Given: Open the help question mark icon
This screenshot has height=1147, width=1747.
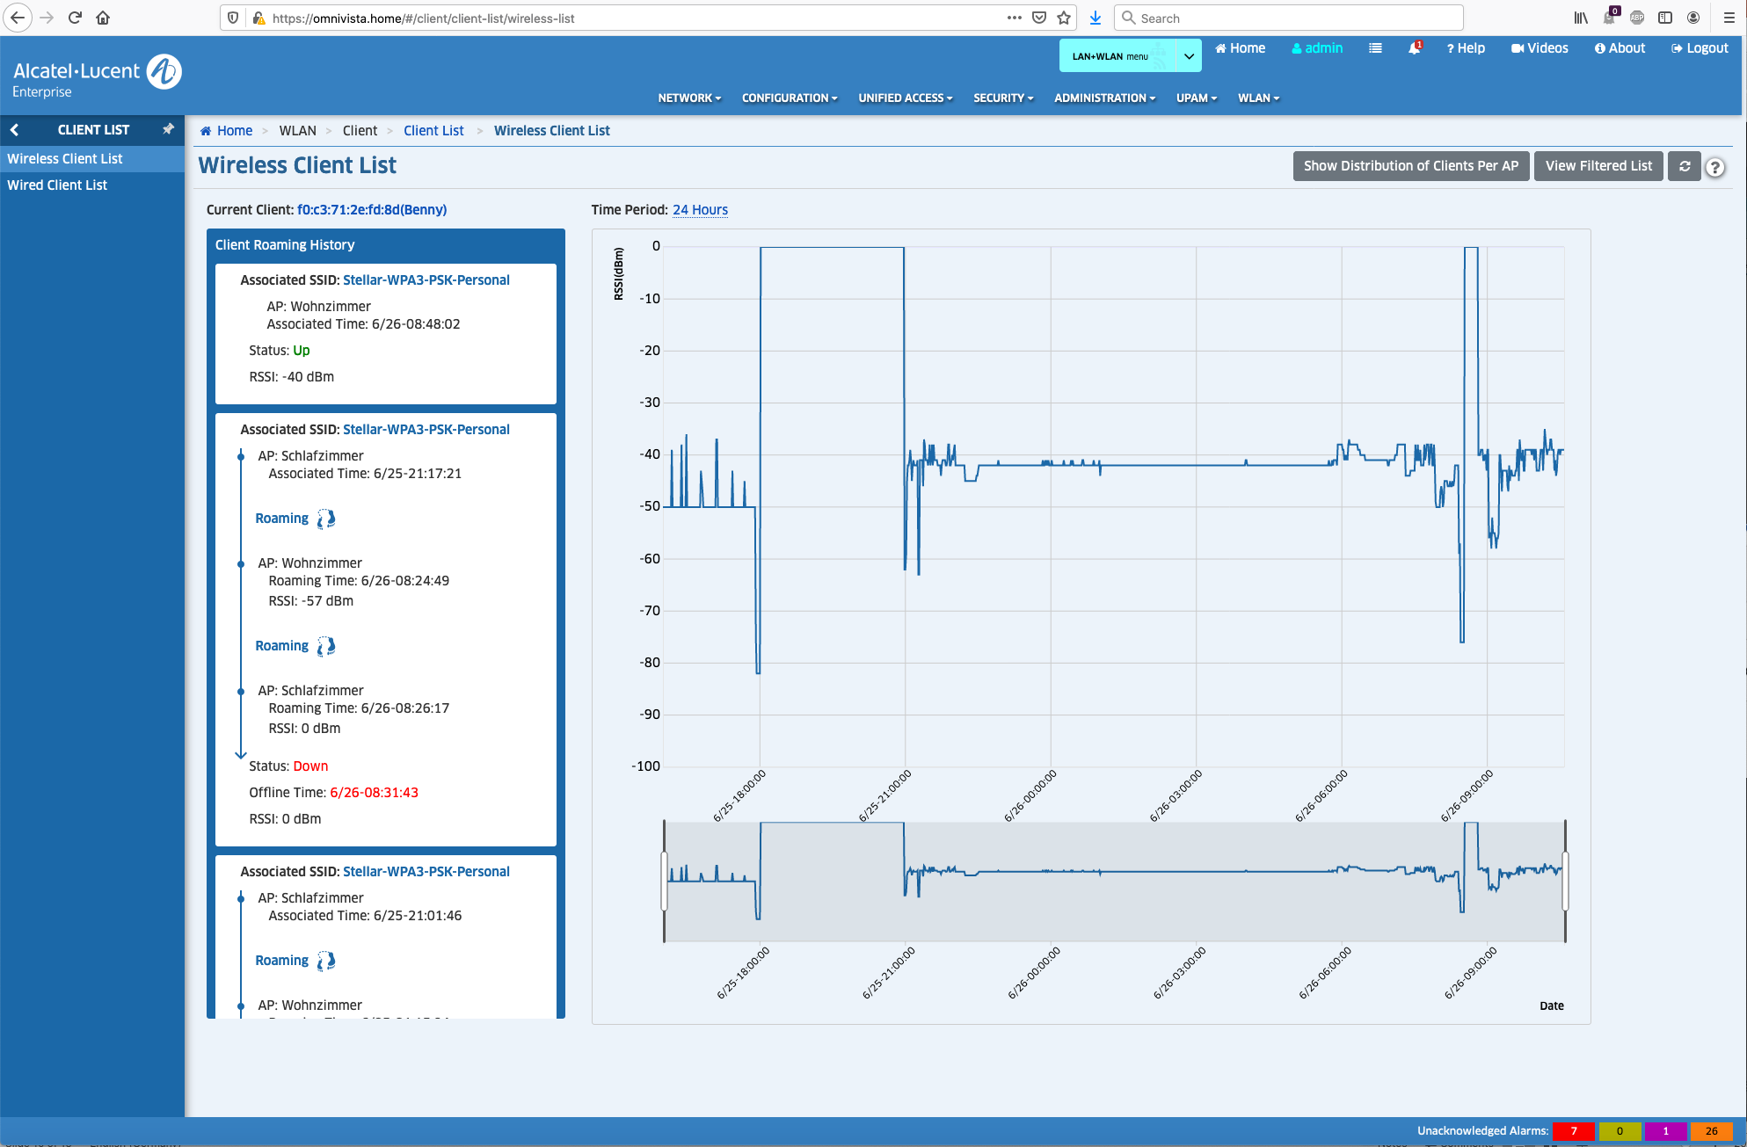Looking at the screenshot, I should coord(1714,167).
